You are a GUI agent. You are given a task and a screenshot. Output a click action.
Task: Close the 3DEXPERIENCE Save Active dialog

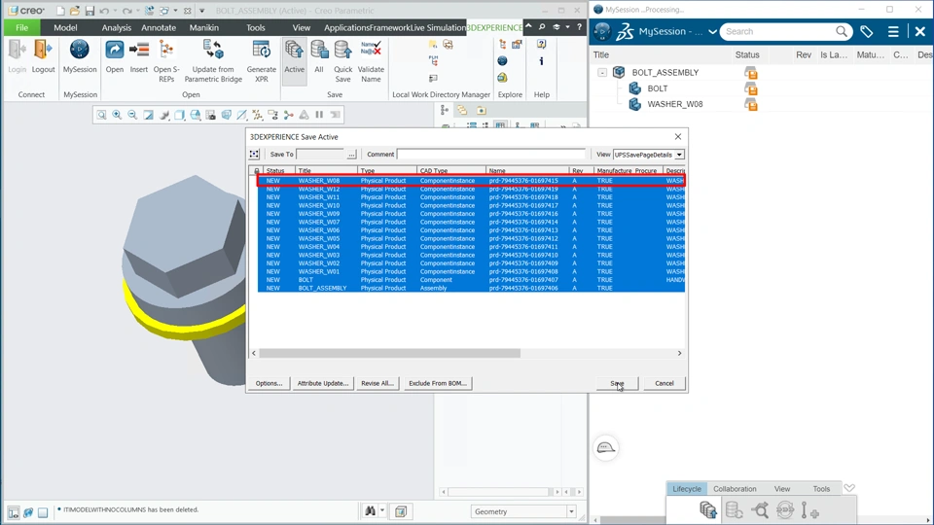678,137
